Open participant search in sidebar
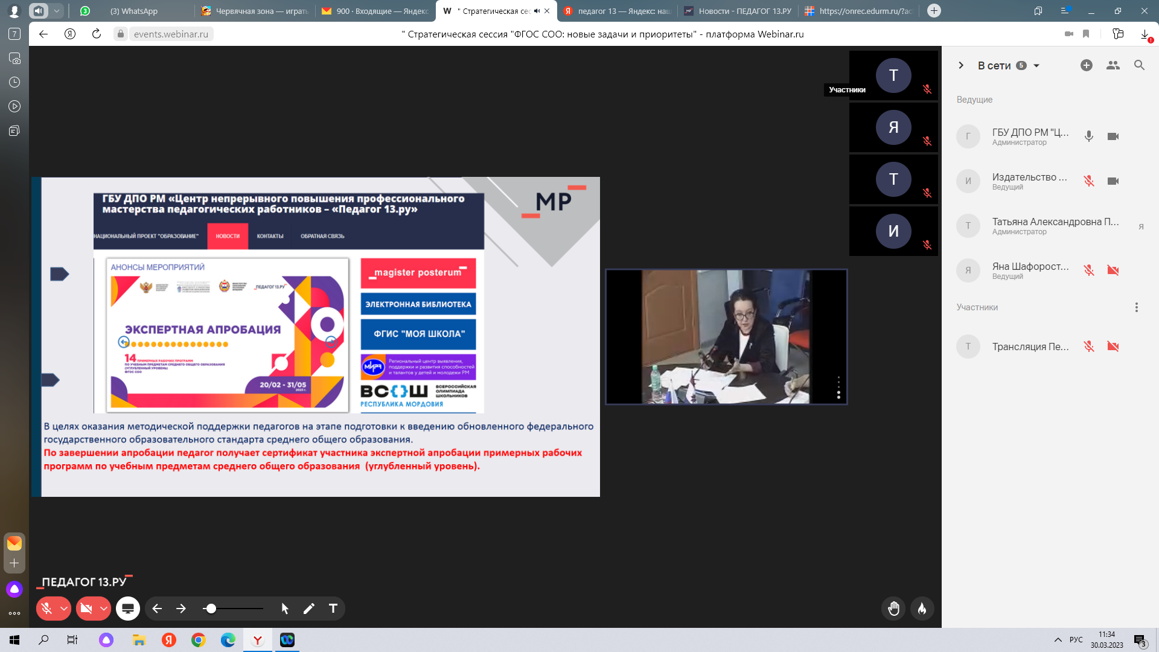Image resolution: width=1159 pixels, height=652 pixels. pos(1139,65)
